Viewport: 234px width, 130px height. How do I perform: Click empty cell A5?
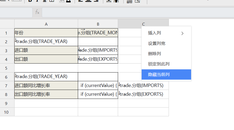tap(46, 68)
